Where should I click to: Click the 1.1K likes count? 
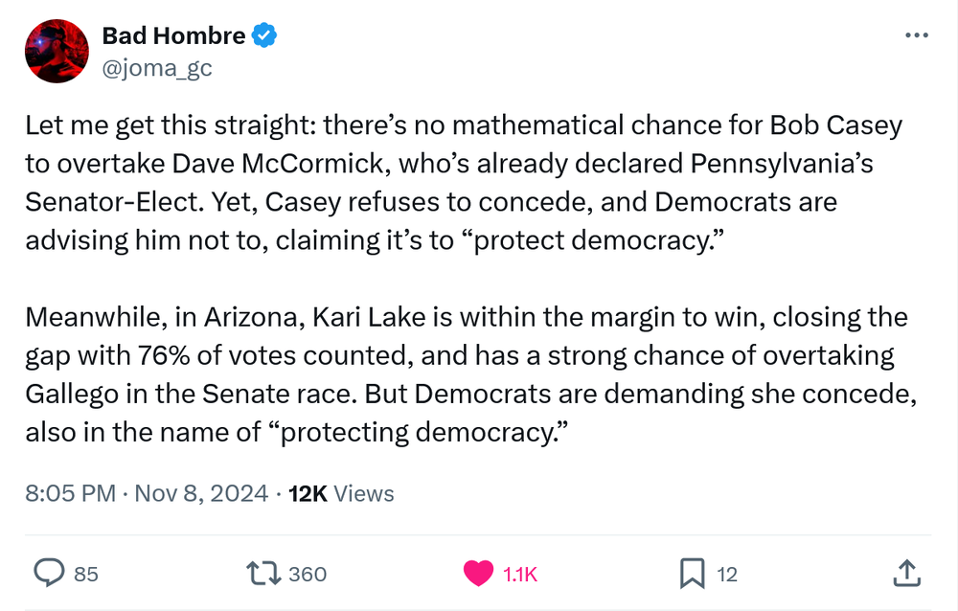coord(520,574)
